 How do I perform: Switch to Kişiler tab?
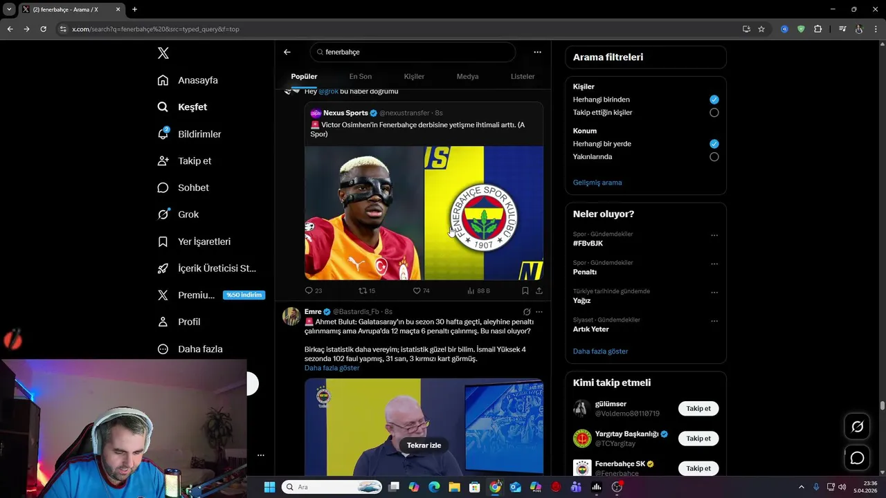414,77
